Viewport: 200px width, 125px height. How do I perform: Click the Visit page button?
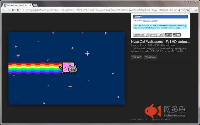point(137,57)
